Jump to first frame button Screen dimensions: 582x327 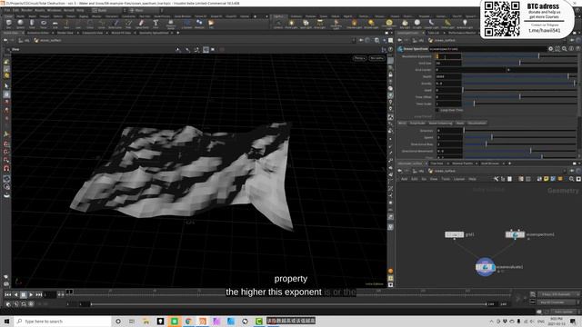[x=8, y=294]
